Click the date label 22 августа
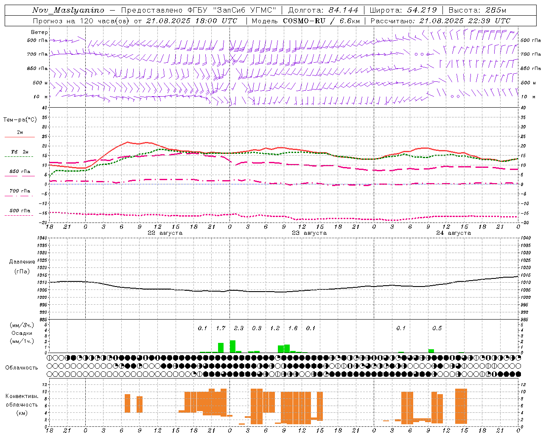Screen dimensions: 543x434 165,233
